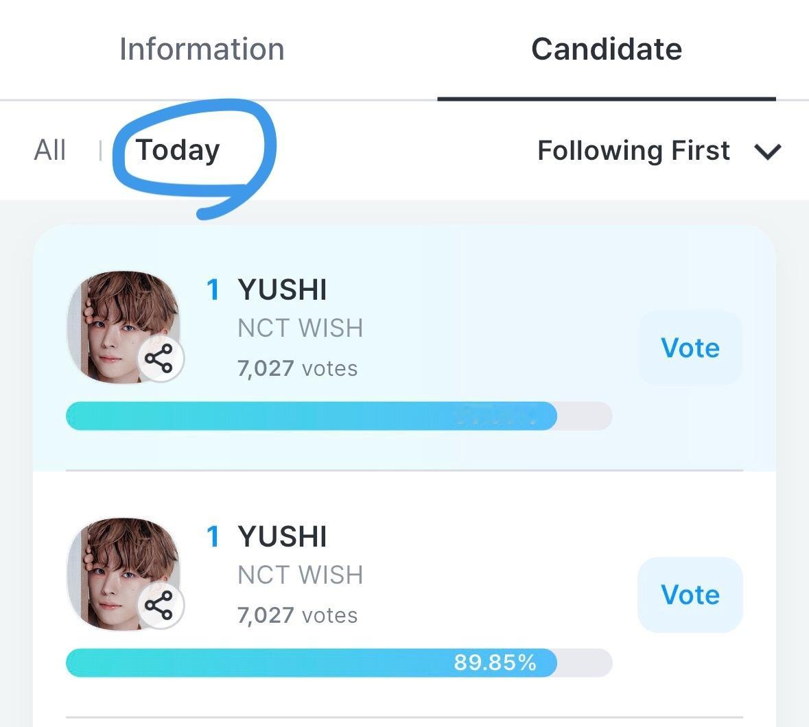This screenshot has height=727, width=809.
Task: Vote for YUSHI in second card
Action: (x=690, y=595)
